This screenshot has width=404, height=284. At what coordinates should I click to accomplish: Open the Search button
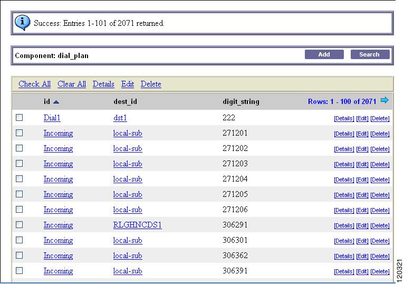pyautogui.click(x=370, y=54)
